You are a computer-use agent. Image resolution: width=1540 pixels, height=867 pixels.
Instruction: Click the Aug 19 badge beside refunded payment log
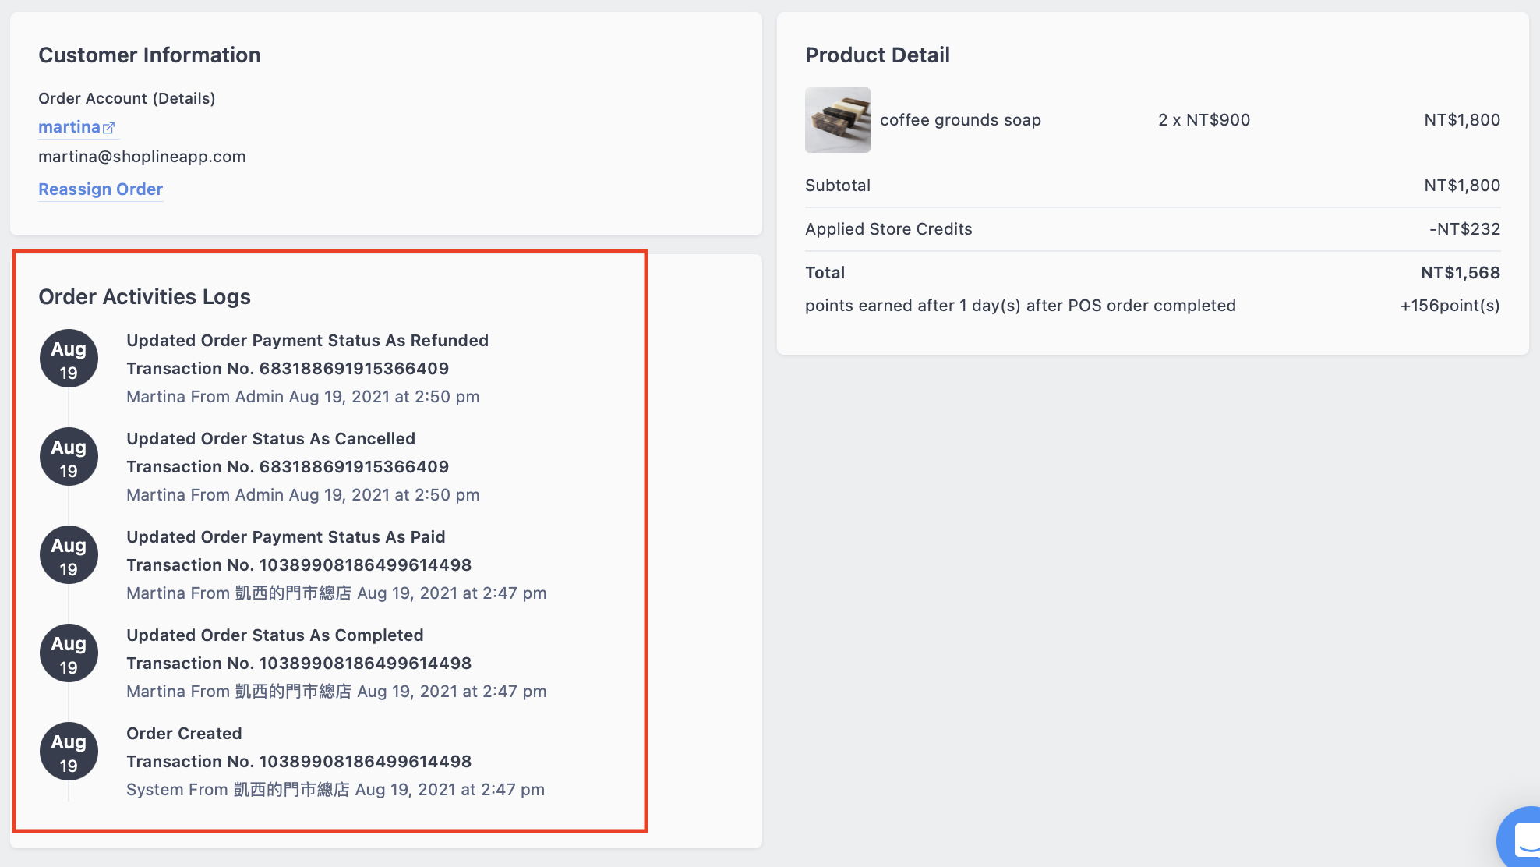[69, 358]
